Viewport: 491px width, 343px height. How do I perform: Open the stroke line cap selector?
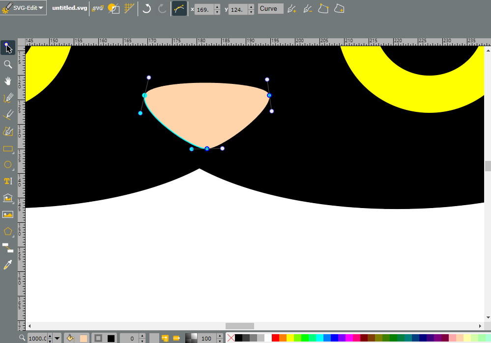(x=176, y=338)
